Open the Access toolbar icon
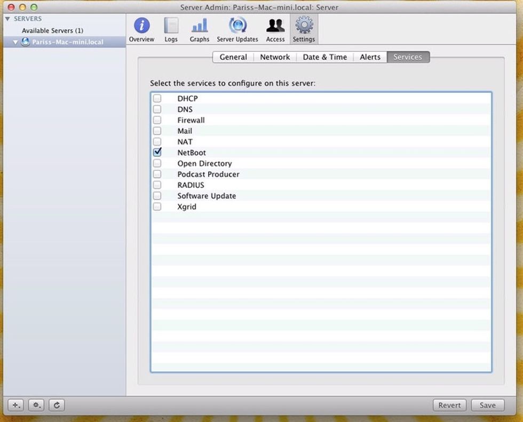This screenshot has height=422, width=523. click(275, 29)
